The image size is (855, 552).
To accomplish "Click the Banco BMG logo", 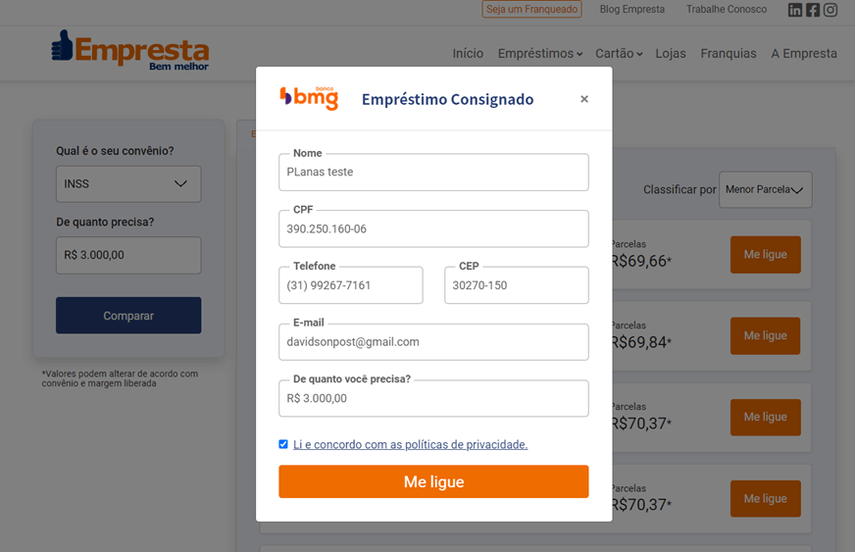I will tap(309, 98).
